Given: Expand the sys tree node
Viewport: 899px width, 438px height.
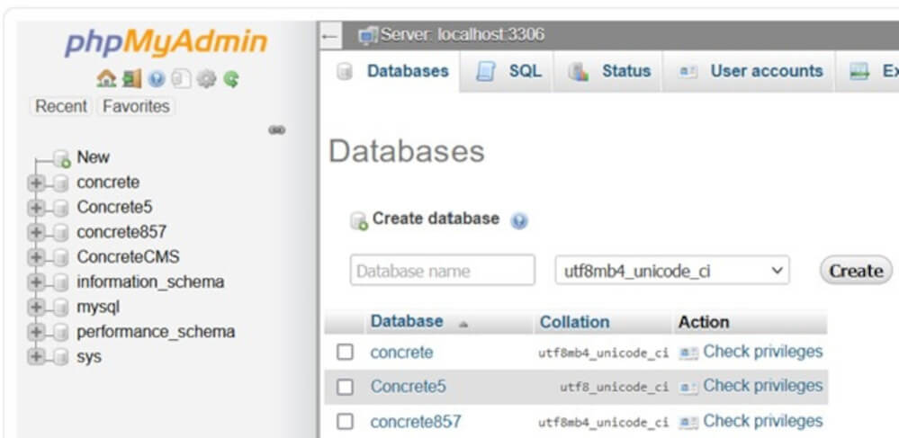Looking at the screenshot, I should point(36,356).
